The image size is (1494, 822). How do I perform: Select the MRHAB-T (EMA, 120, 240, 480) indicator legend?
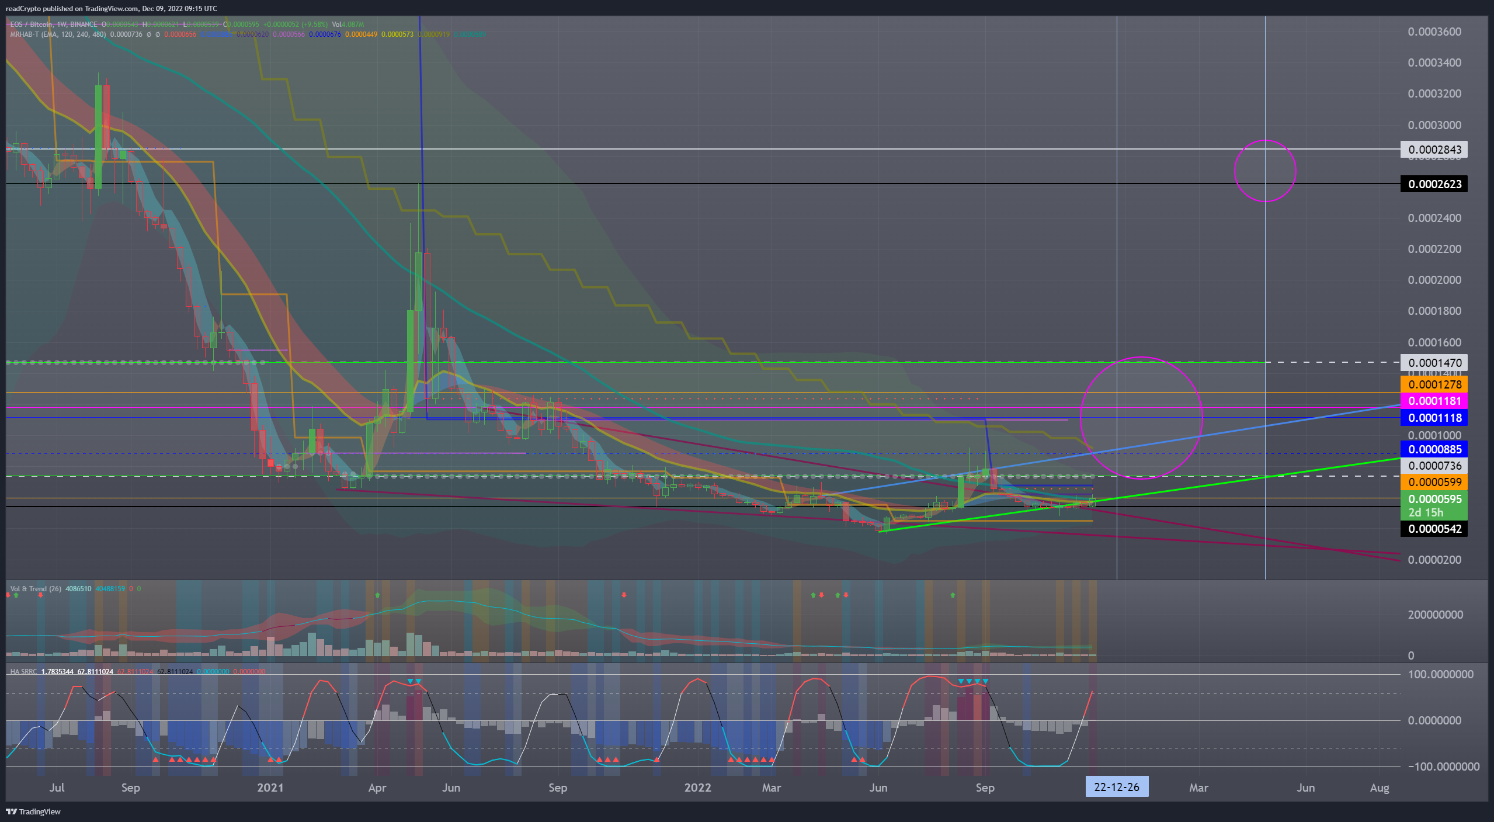(58, 34)
